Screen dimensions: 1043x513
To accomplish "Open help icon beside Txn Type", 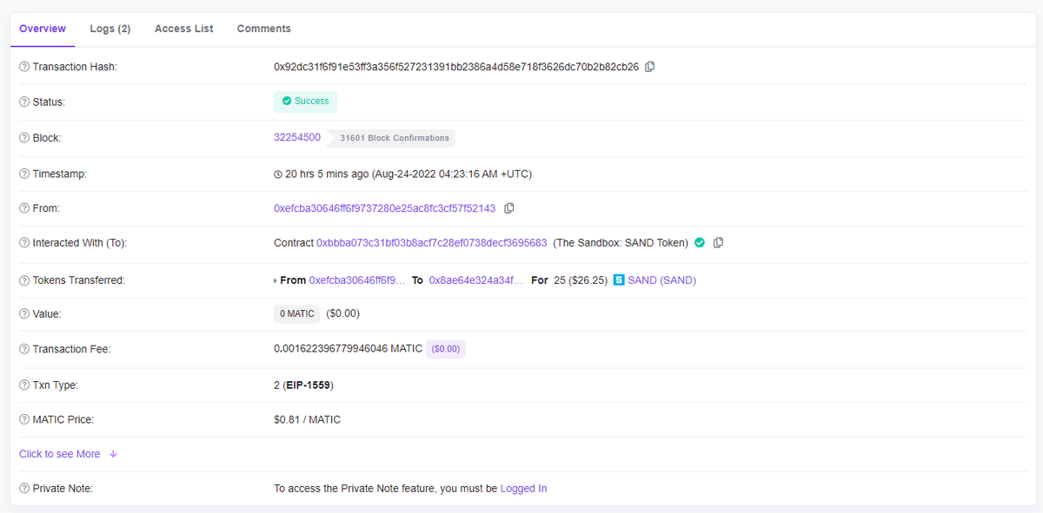I will coord(24,385).
